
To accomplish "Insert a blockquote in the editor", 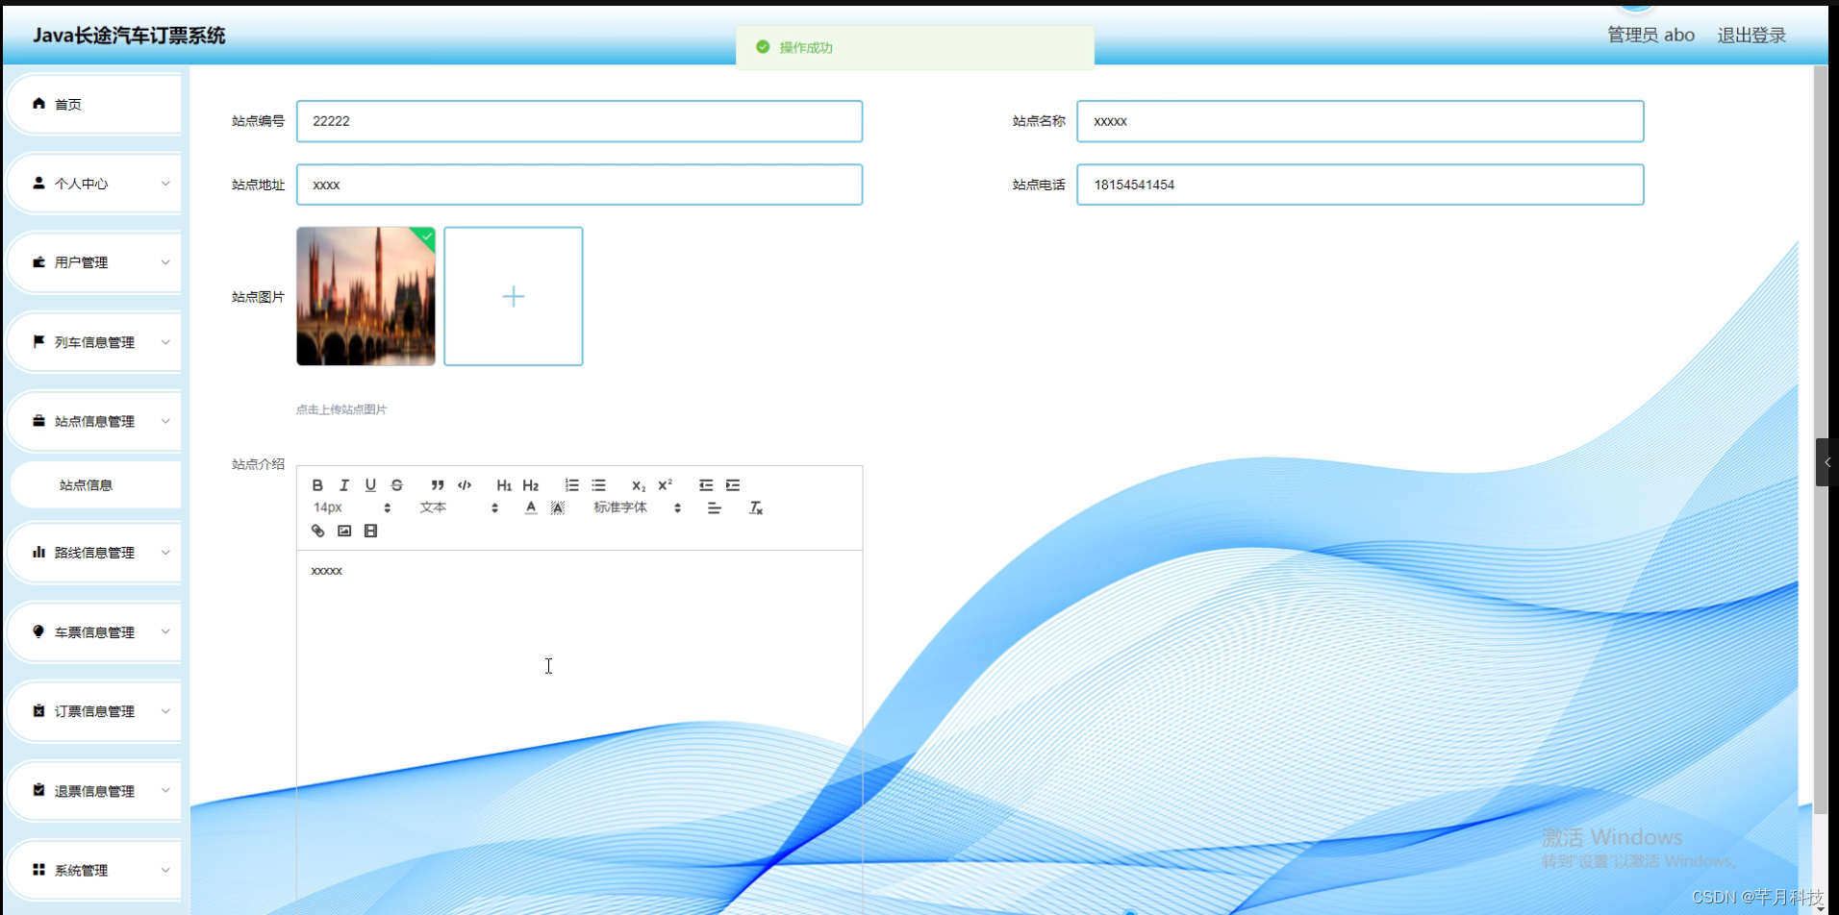I will [x=438, y=485].
